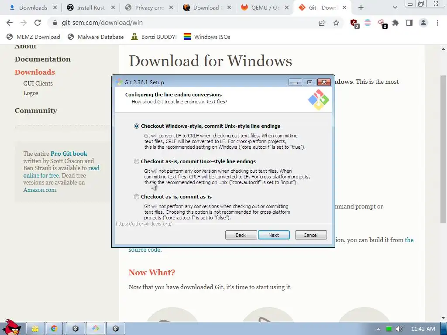This screenshot has height=335, width=447.
Task: Open the last installer box taskbar icon
Action: click(115, 328)
